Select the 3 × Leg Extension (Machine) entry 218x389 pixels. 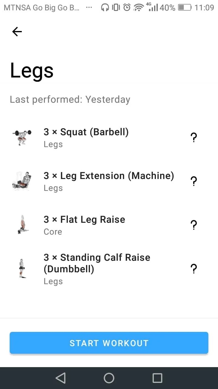(x=109, y=176)
